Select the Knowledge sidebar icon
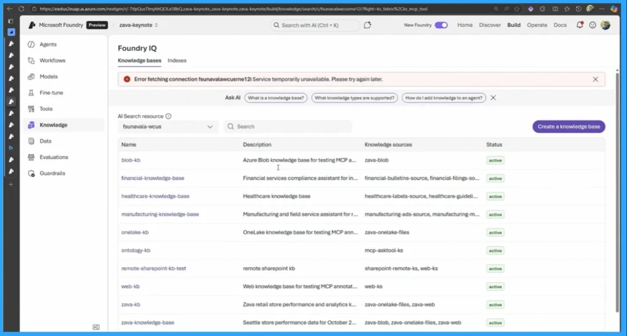This screenshot has width=627, height=336. coord(31,125)
